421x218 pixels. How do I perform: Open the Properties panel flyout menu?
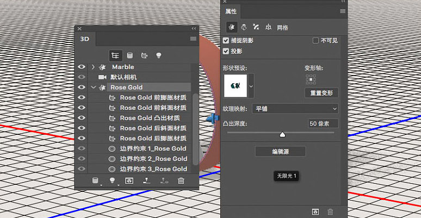[x=343, y=11]
